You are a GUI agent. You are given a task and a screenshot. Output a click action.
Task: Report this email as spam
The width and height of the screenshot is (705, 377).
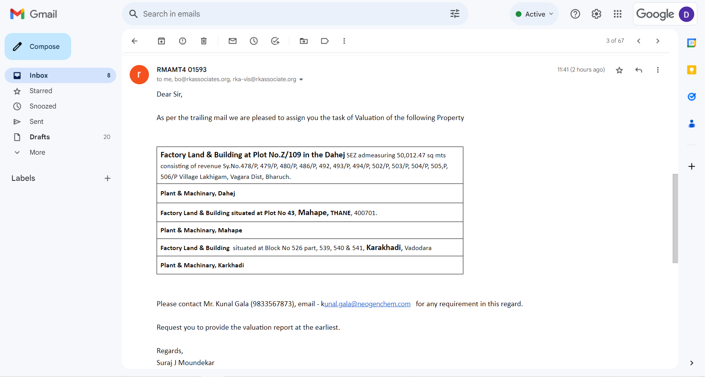(183, 41)
